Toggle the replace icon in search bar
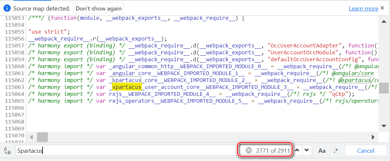 (7, 150)
